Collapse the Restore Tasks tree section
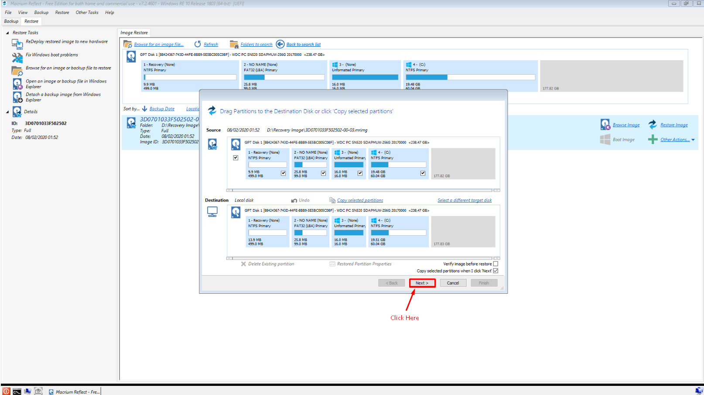This screenshot has width=704, height=395. click(x=7, y=33)
